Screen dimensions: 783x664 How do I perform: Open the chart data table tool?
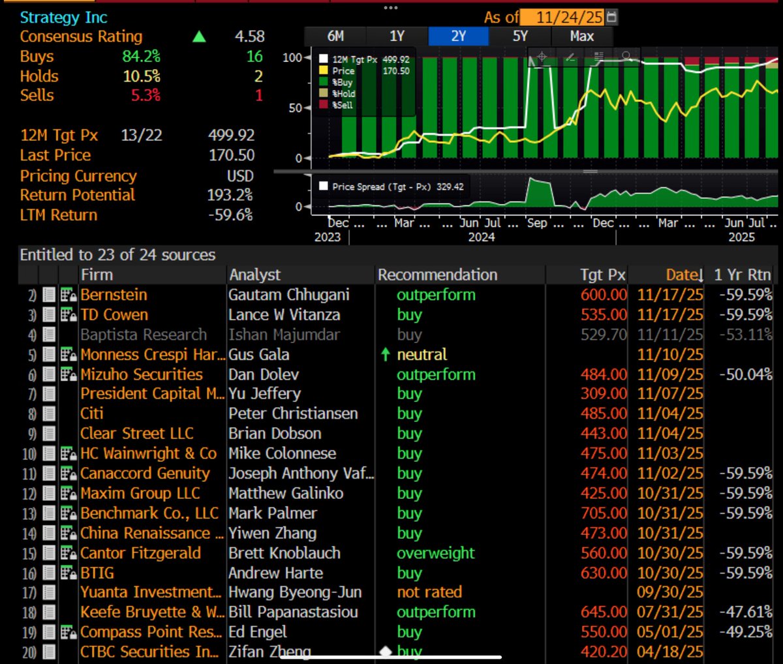[598, 57]
